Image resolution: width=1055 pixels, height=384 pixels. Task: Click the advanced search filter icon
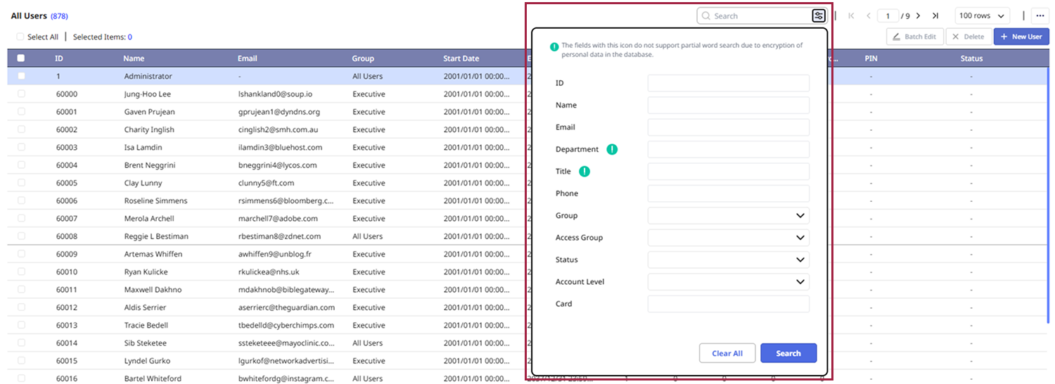pyautogui.click(x=818, y=15)
